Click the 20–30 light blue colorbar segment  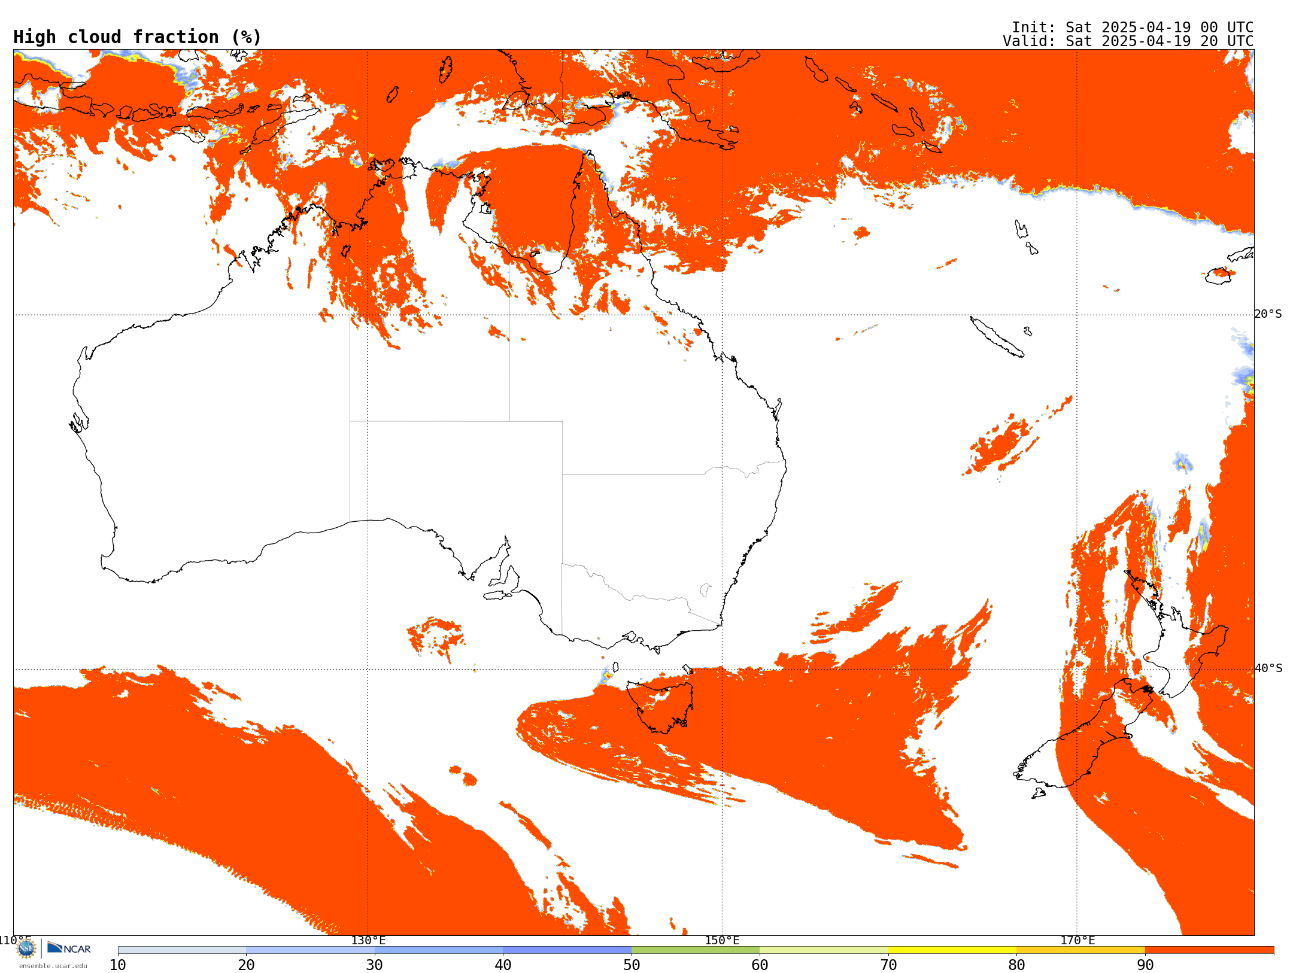point(310,950)
